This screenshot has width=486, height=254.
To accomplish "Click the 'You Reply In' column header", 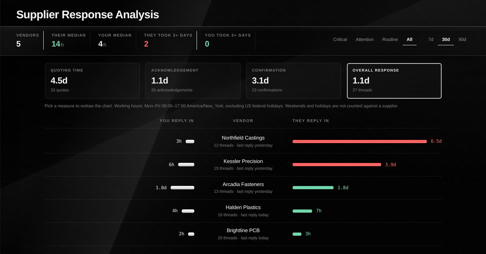I will pos(177,121).
